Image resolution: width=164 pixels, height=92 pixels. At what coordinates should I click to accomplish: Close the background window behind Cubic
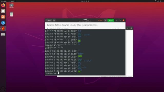click(131, 28)
